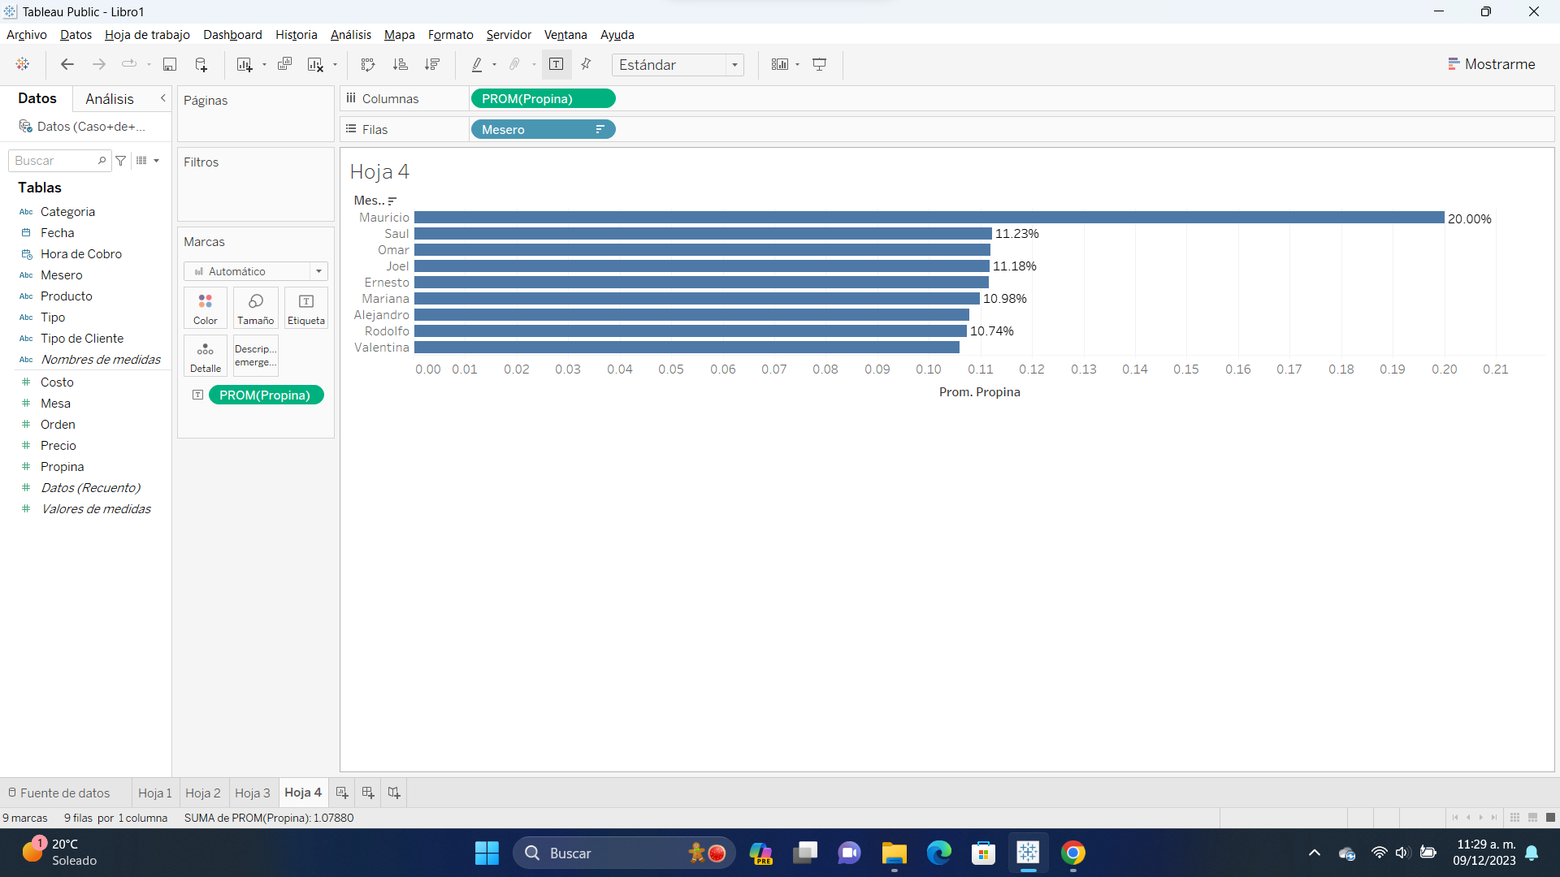This screenshot has height=877, width=1560.
Task: Click the swap rows and columns icon
Action: pos(368,64)
